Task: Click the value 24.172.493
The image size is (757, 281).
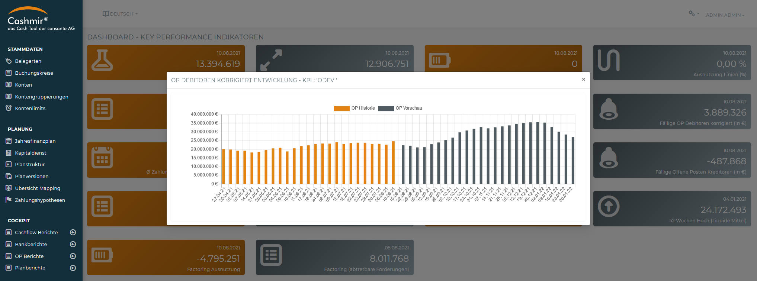Action: tap(724, 210)
